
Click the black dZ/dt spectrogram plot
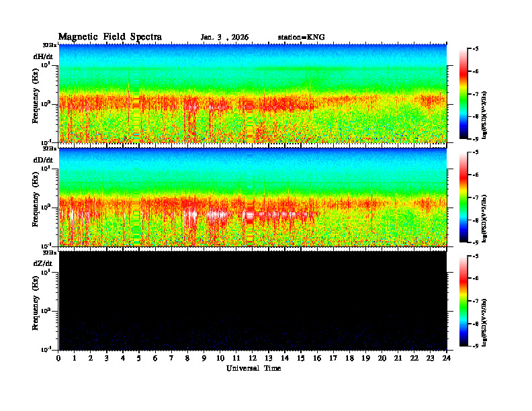point(253,301)
